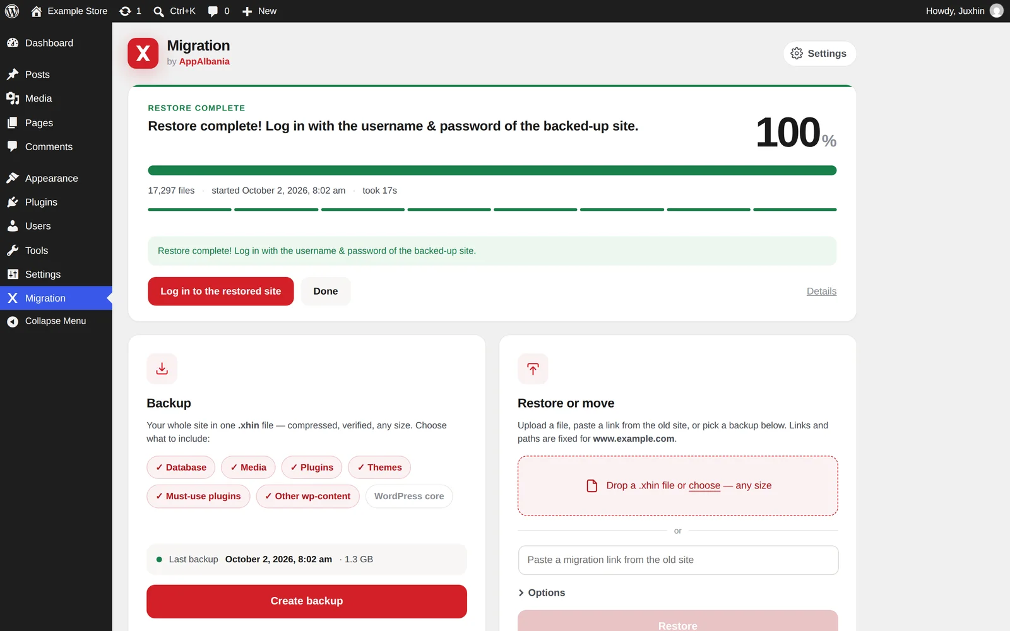This screenshot has height=631, width=1010.
Task: Click the red Migration X logo
Action: pyautogui.click(x=143, y=54)
